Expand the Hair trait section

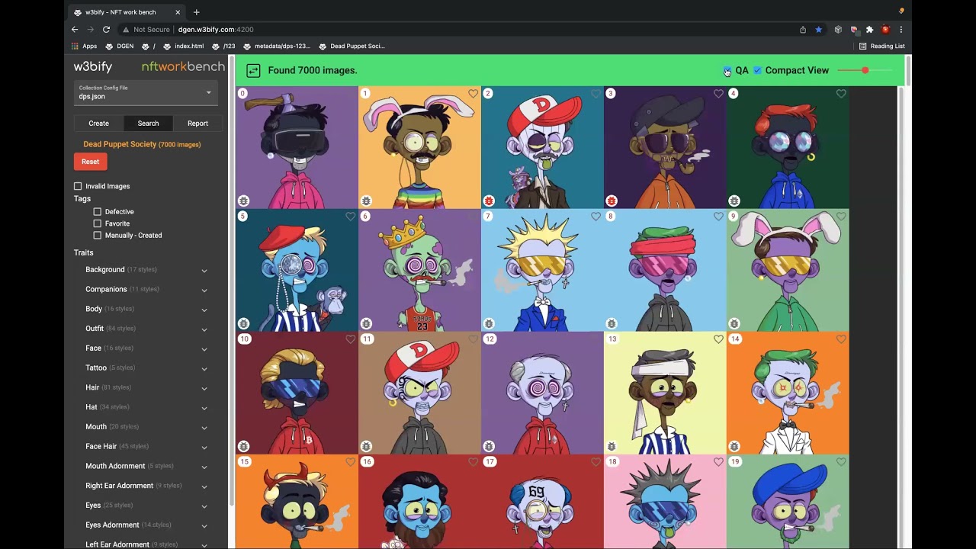pyautogui.click(x=146, y=388)
